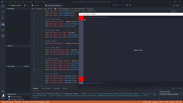Open the Selection menu
183x103 pixels.
(16, 2)
